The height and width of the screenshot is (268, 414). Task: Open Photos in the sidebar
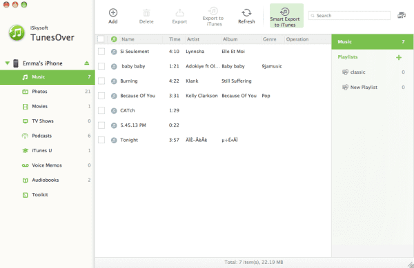(x=47, y=92)
